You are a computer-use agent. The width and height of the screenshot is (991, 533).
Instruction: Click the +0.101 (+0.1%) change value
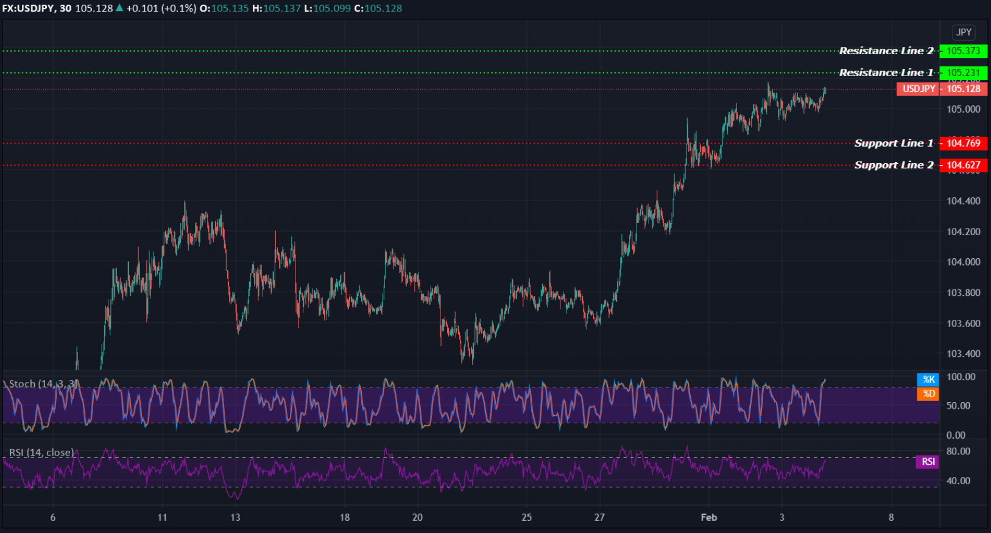click(161, 9)
